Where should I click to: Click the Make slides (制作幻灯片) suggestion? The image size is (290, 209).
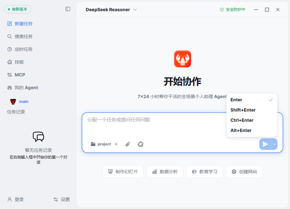pos(123,172)
